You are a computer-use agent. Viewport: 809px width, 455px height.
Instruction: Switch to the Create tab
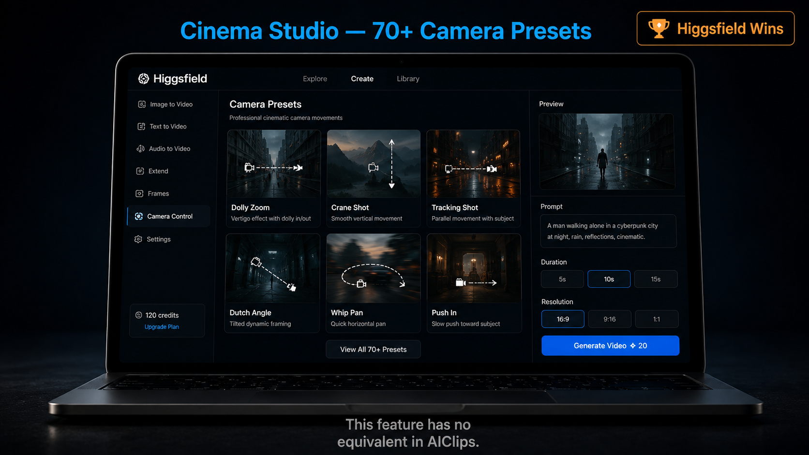pos(362,79)
